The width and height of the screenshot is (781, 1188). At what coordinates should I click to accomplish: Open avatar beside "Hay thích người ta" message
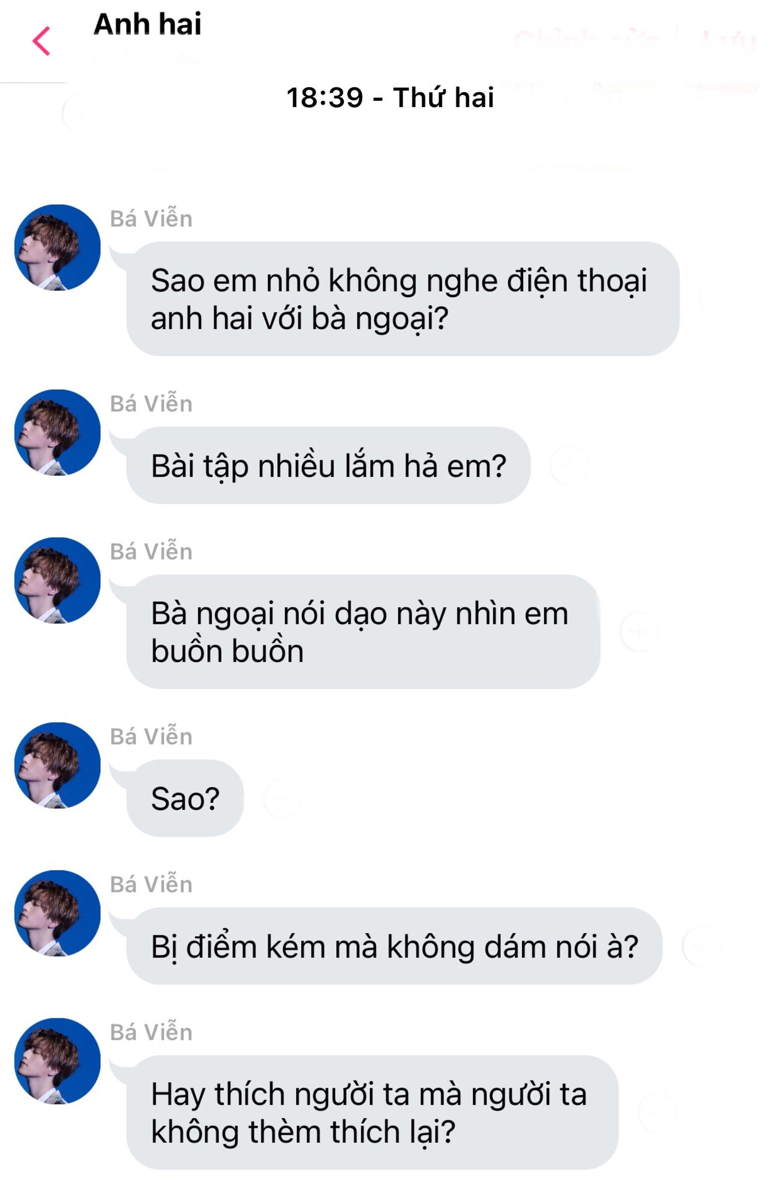[x=58, y=1061]
